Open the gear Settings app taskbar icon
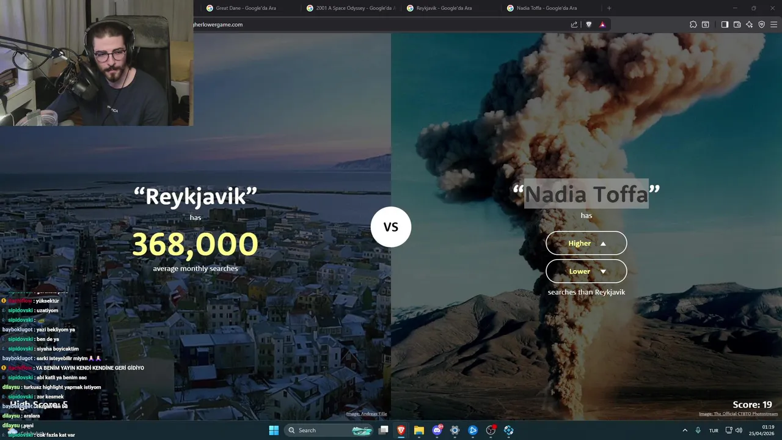 455,430
